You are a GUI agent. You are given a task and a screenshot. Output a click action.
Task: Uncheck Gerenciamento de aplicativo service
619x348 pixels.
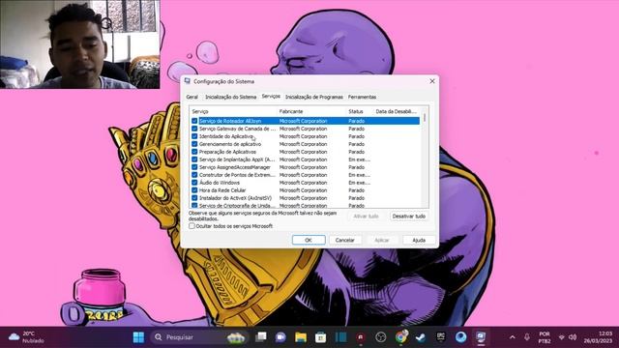pos(194,144)
